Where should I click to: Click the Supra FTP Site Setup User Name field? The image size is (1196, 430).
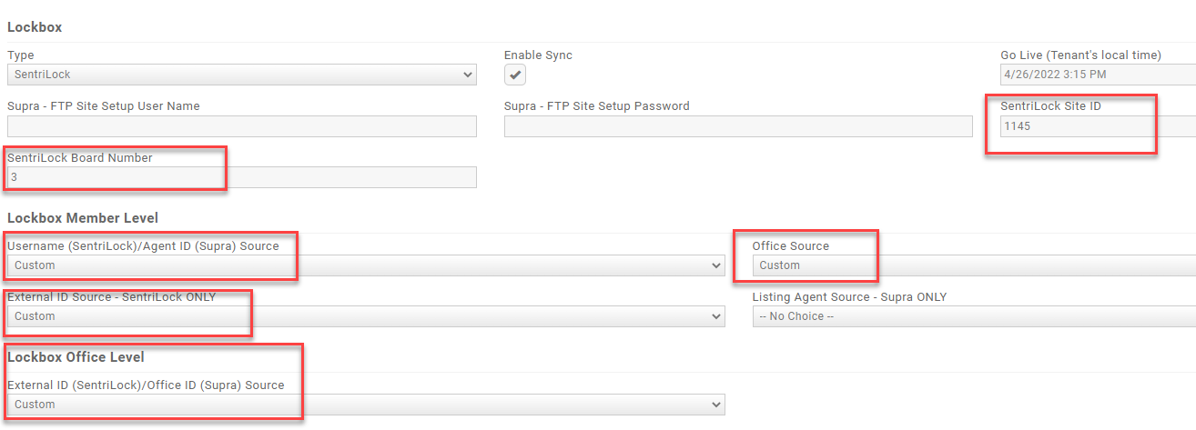pyautogui.click(x=241, y=126)
